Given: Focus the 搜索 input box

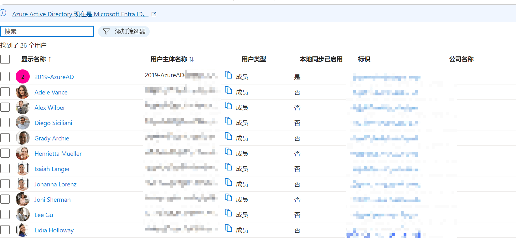Looking at the screenshot, I should [x=47, y=32].
